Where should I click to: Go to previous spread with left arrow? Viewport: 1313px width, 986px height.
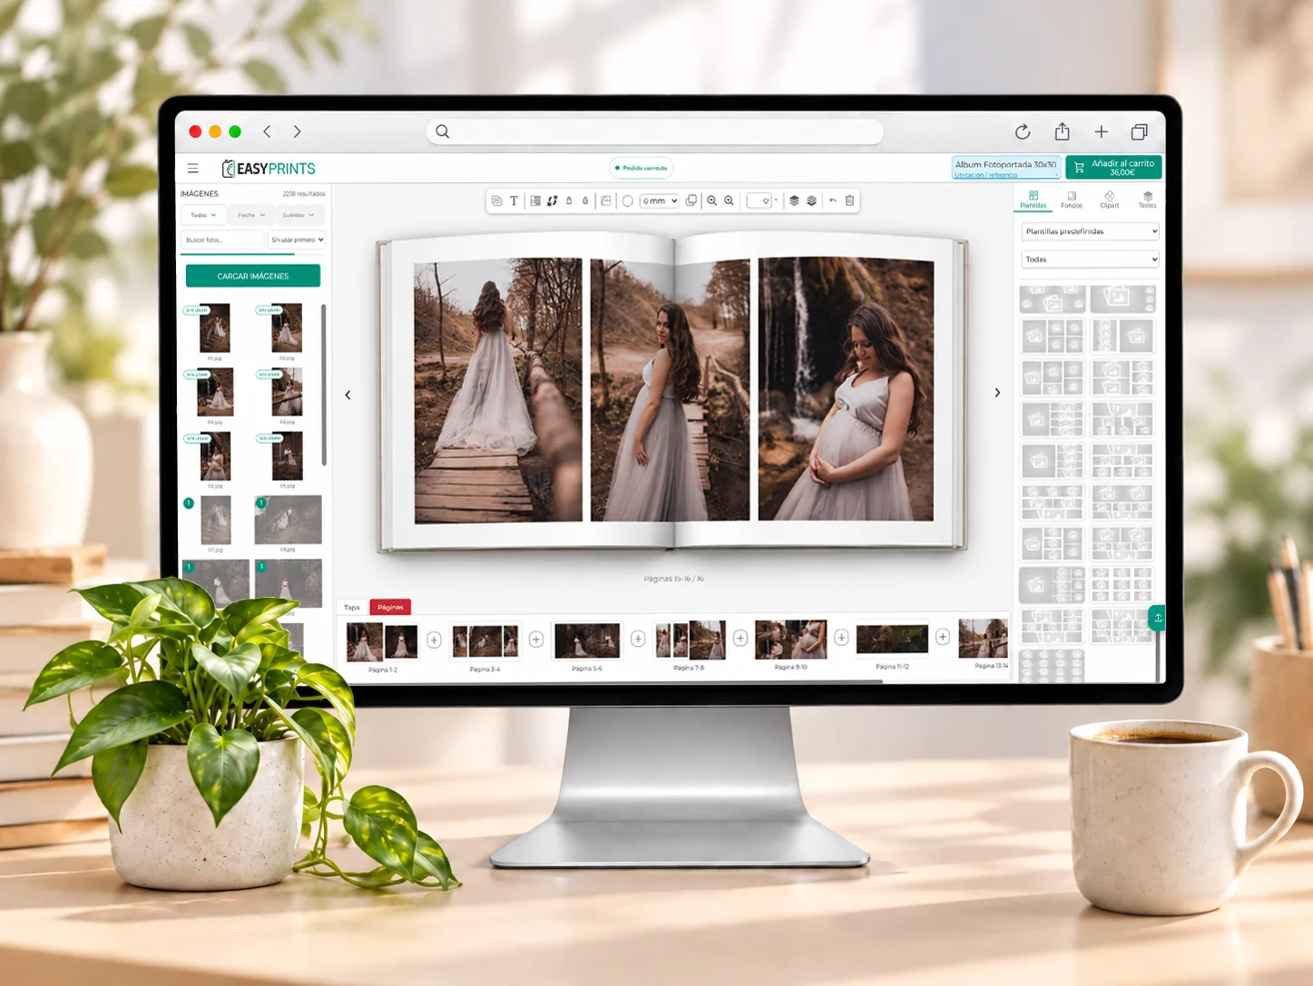pos(348,395)
